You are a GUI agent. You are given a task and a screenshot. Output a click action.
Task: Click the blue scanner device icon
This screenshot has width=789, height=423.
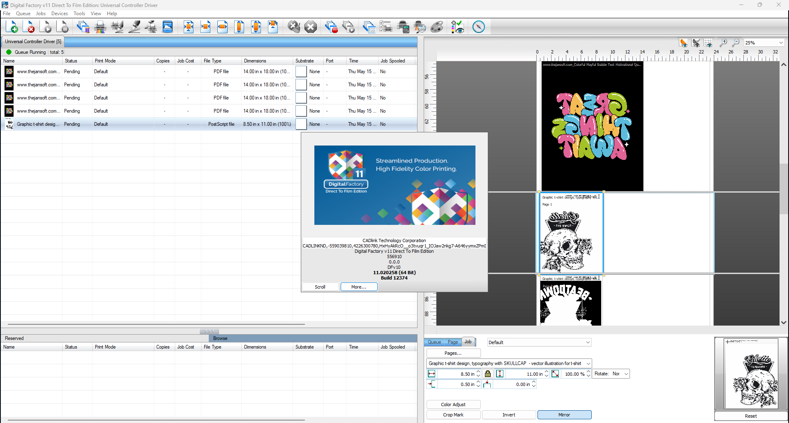click(168, 27)
